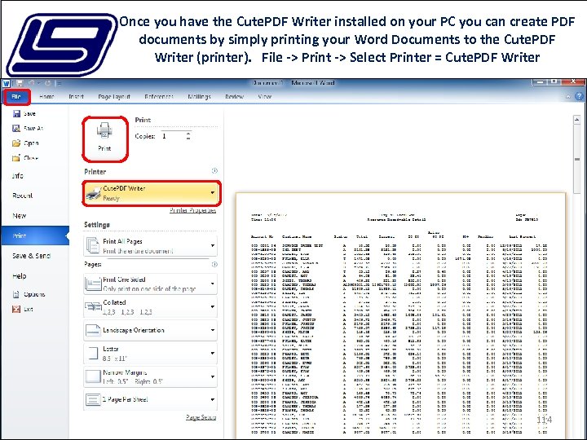Click the print preview vertical scrollbar thumb

coord(577,159)
